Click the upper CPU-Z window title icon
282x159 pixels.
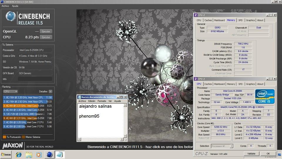pyautogui.click(x=196, y=15)
